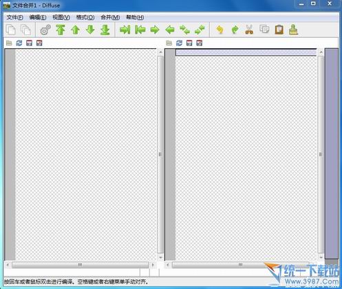
Task: Open the 格式(O) menu
Action: [x=85, y=17]
